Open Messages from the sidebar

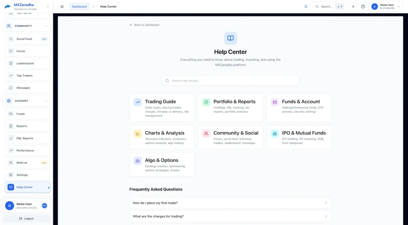coord(27,88)
